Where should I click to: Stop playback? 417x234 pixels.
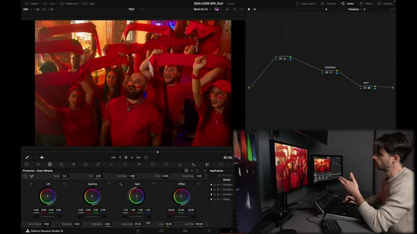126,157
